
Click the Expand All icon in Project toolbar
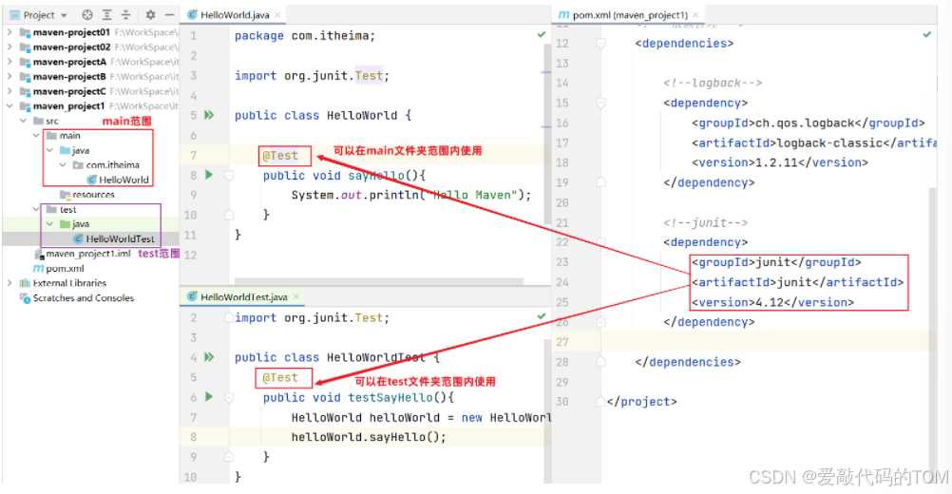(106, 14)
